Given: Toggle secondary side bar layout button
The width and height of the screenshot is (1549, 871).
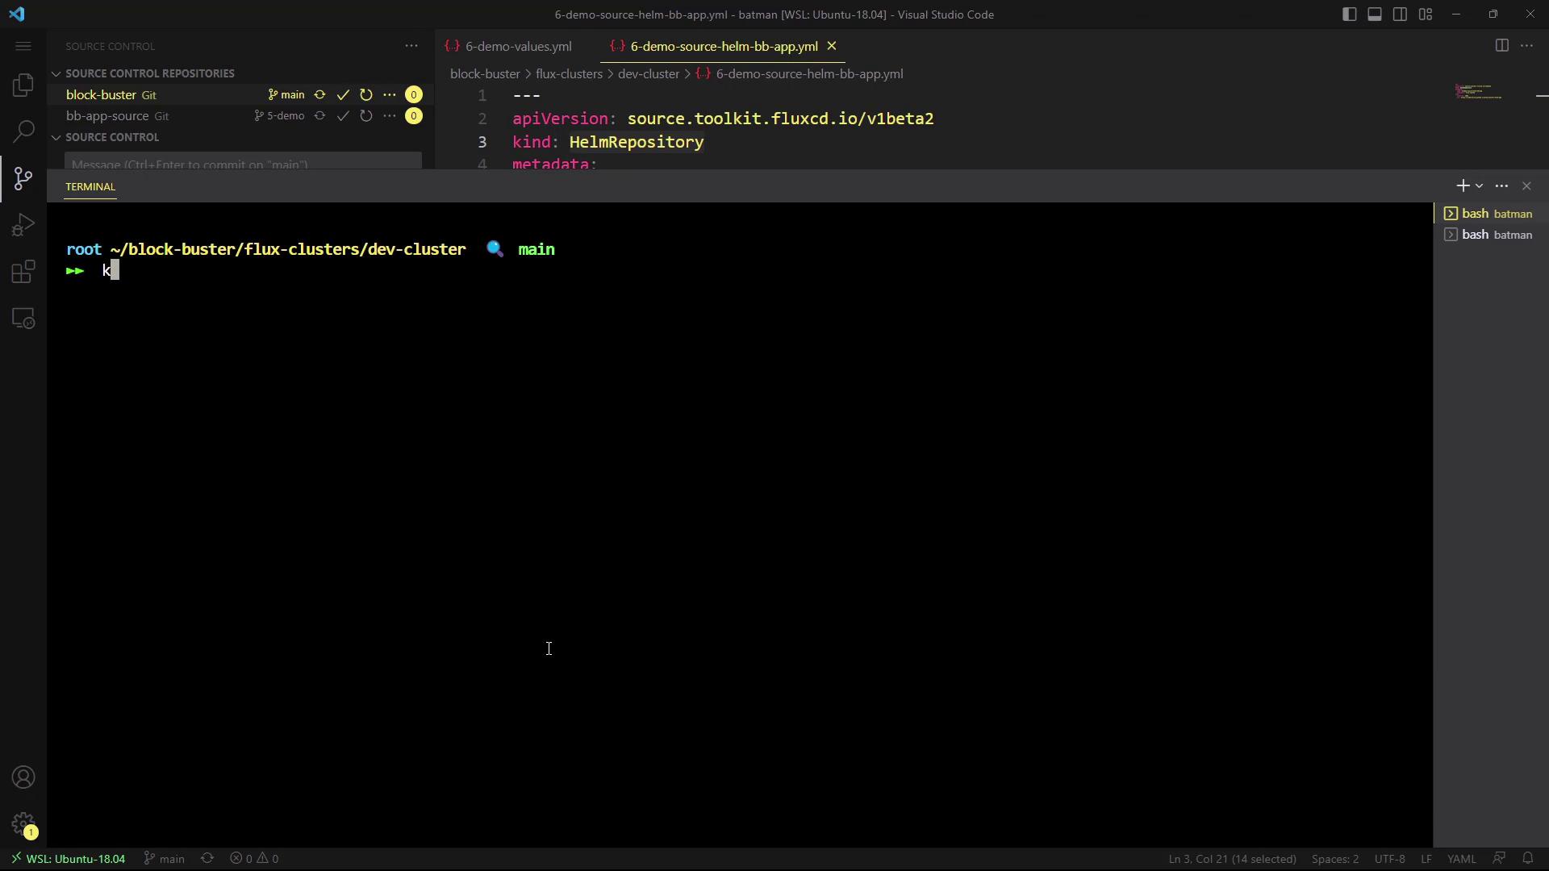Looking at the screenshot, I should coord(1400,15).
